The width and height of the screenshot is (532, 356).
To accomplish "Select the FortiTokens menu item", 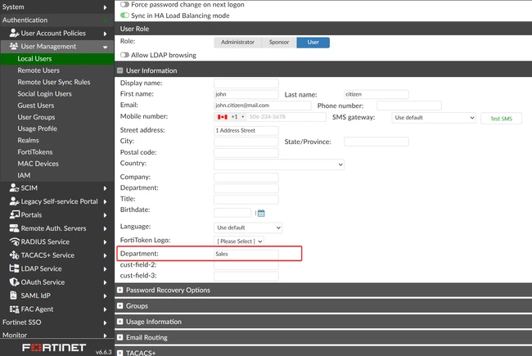I will [x=35, y=152].
